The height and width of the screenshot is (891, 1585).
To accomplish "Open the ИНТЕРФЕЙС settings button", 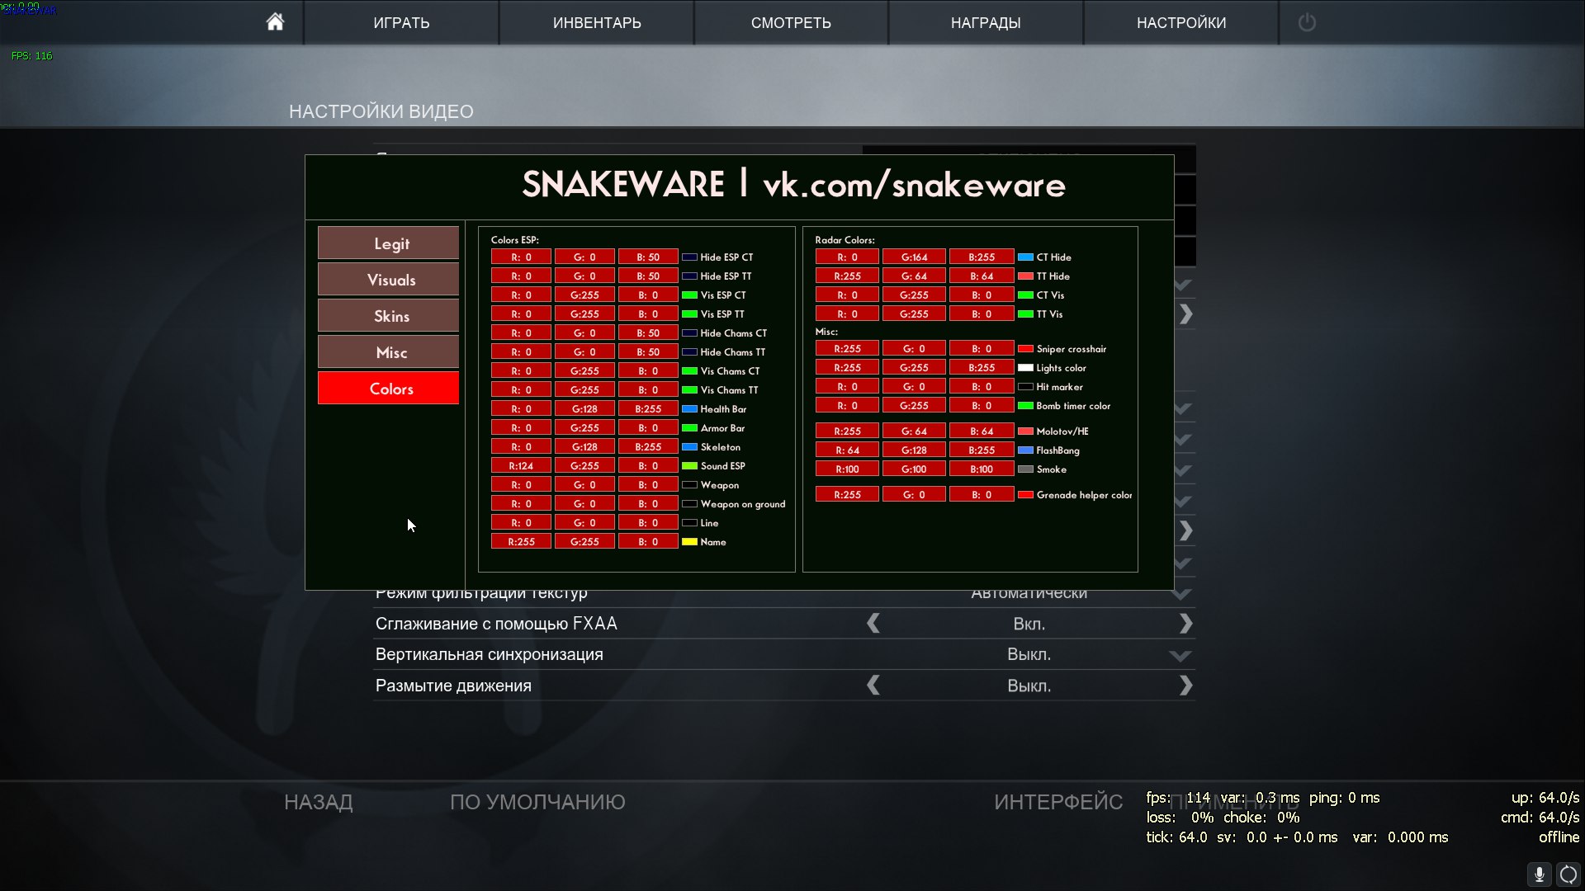I will coord(1058,802).
